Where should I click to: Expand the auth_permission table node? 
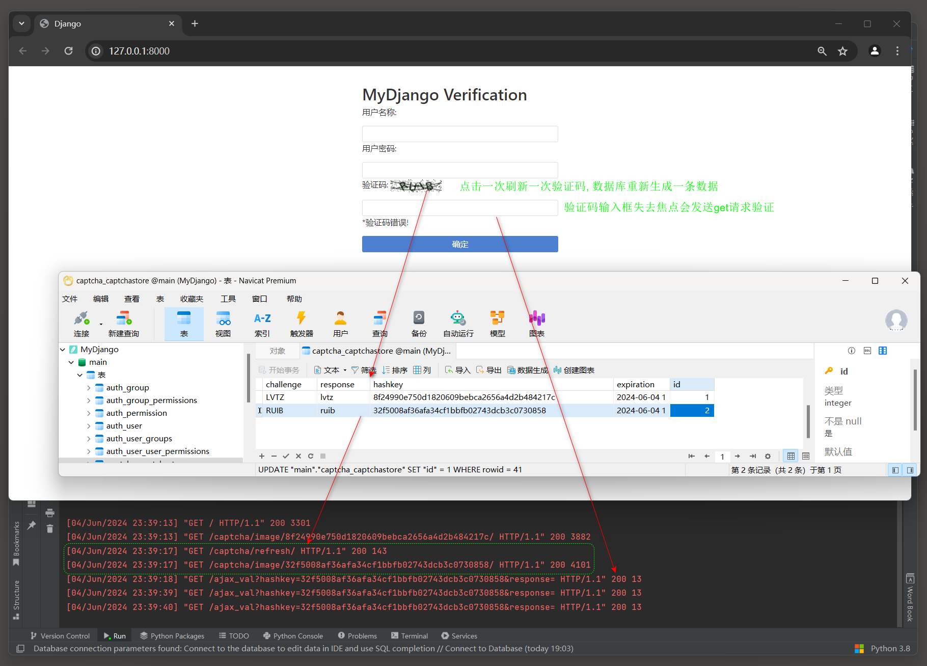click(x=89, y=413)
